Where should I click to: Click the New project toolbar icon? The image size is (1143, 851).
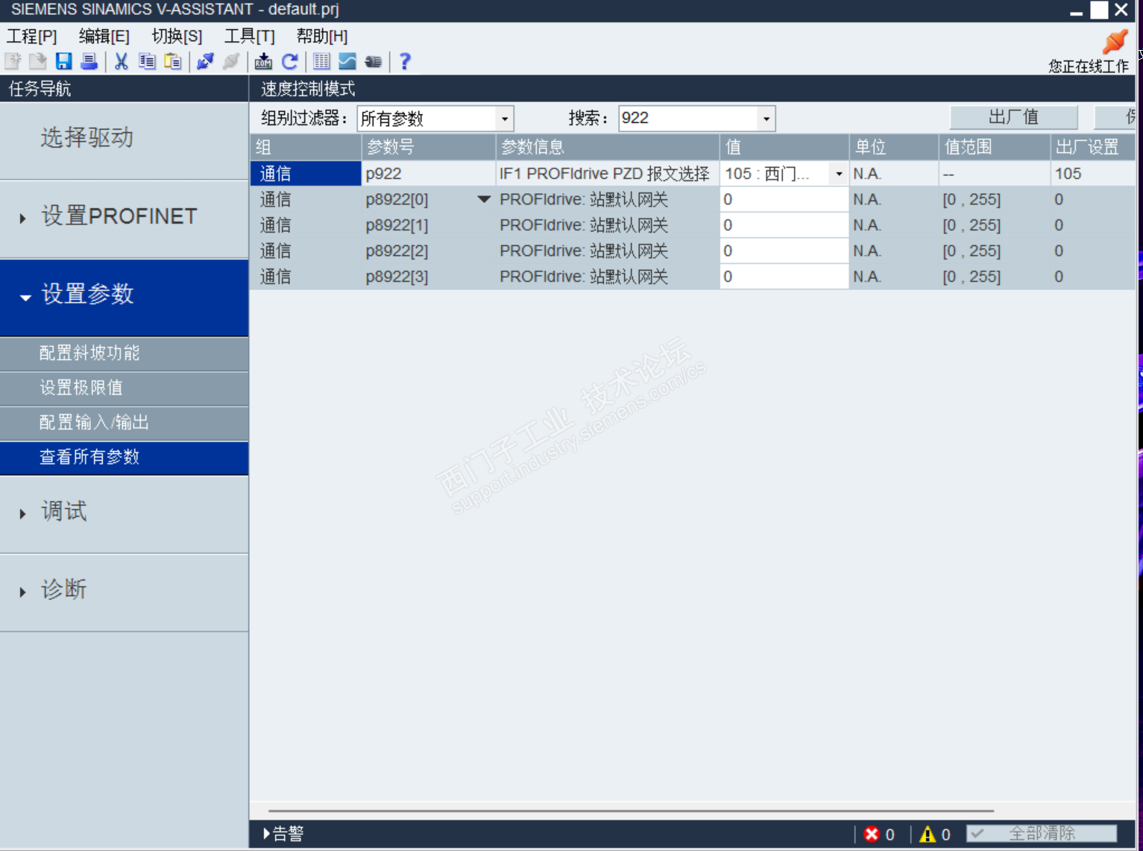pos(13,61)
